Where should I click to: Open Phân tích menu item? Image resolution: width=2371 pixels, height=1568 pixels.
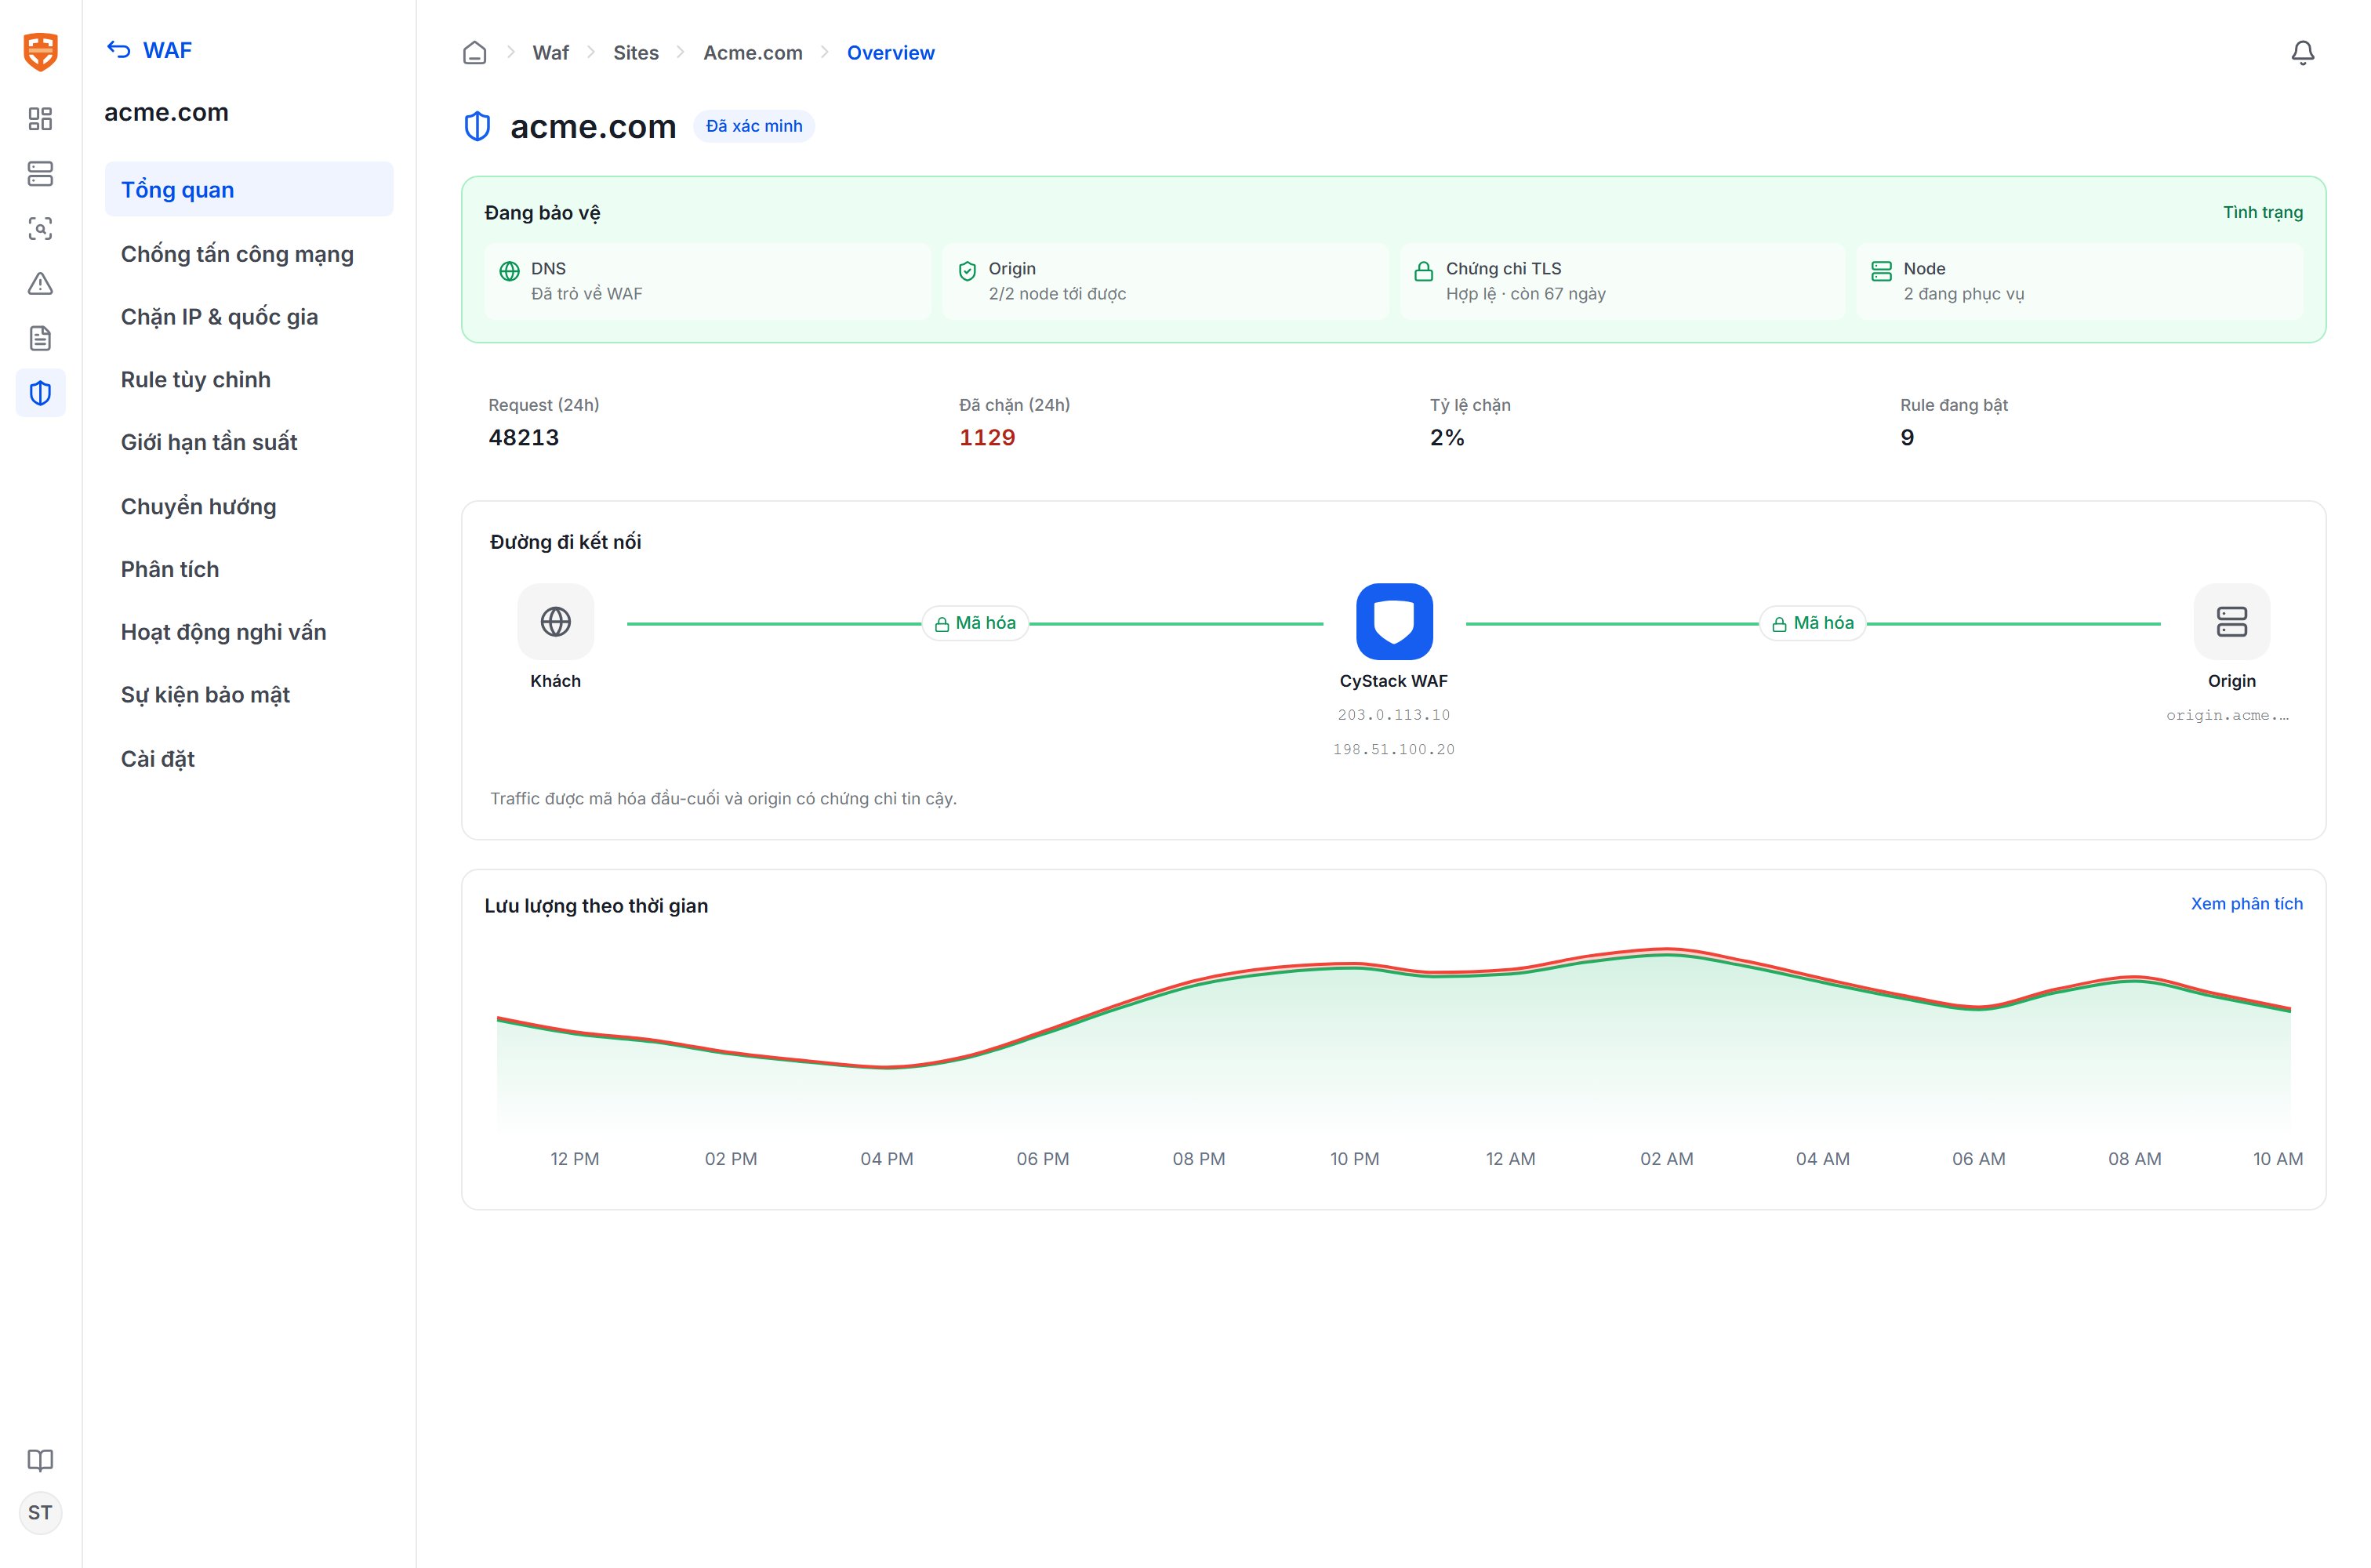[249, 569]
